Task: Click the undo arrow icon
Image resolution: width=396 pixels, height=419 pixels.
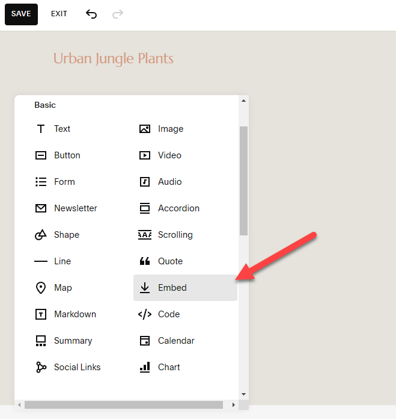Action: click(x=91, y=14)
